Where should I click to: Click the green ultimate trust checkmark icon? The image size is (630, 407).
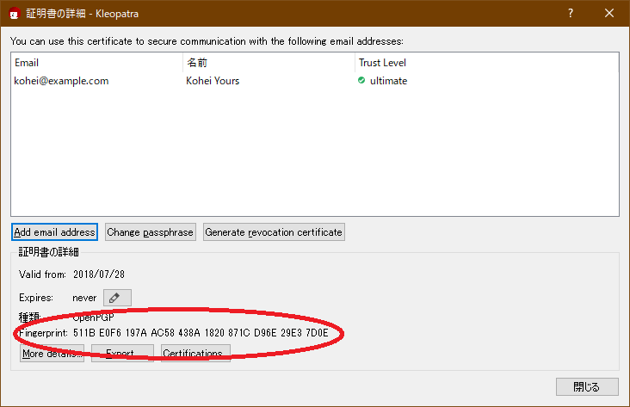coord(361,80)
